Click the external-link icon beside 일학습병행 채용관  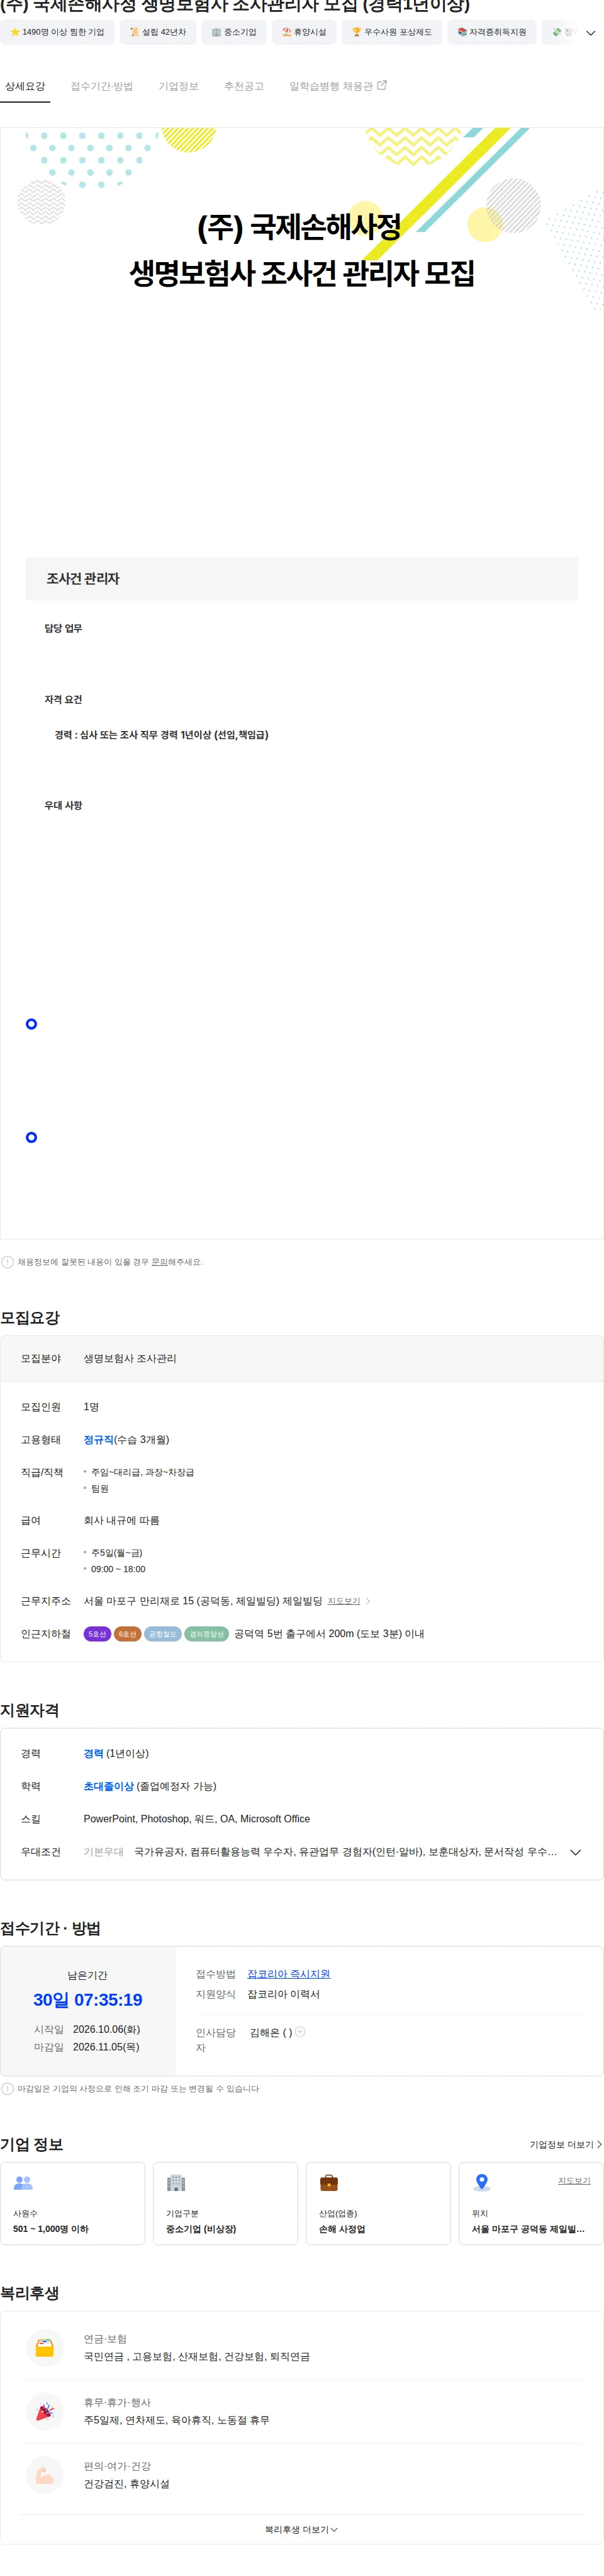coord(381,85)
